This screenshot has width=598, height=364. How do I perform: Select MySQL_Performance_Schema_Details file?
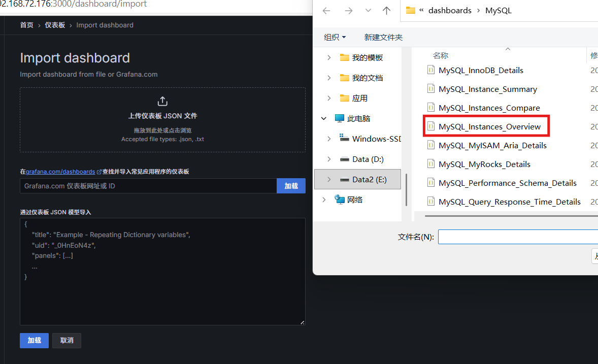pyautogui.click(x=507, y=183)
